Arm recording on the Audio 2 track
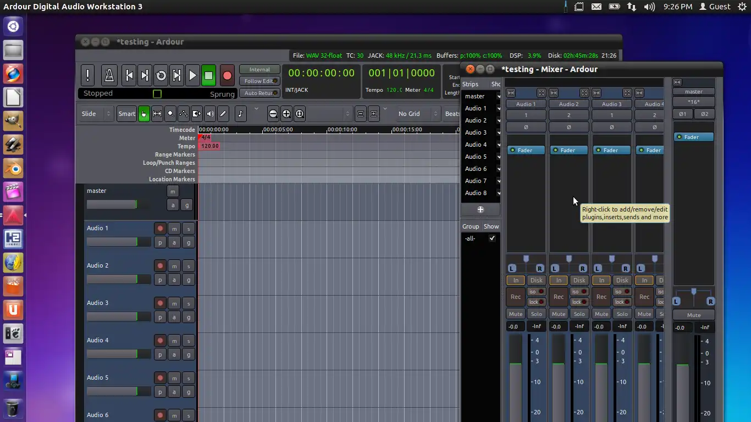 pos(160,266)
